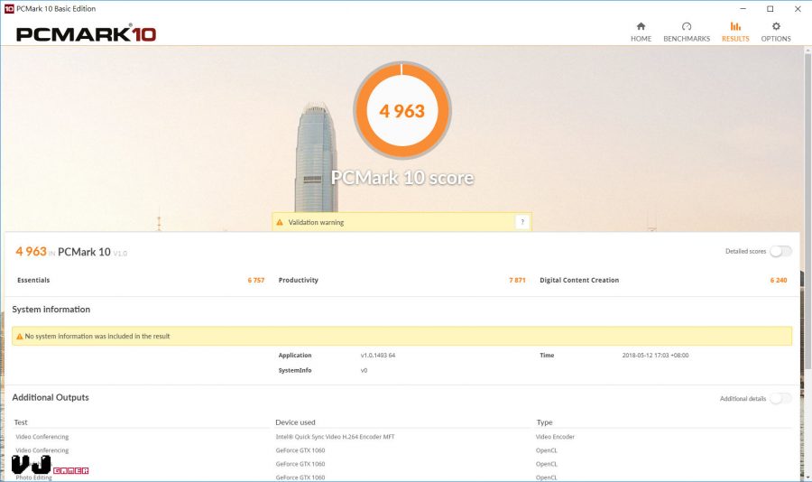Click the Productivity score 7 871
812x482 pixels.
coord(517,281)
